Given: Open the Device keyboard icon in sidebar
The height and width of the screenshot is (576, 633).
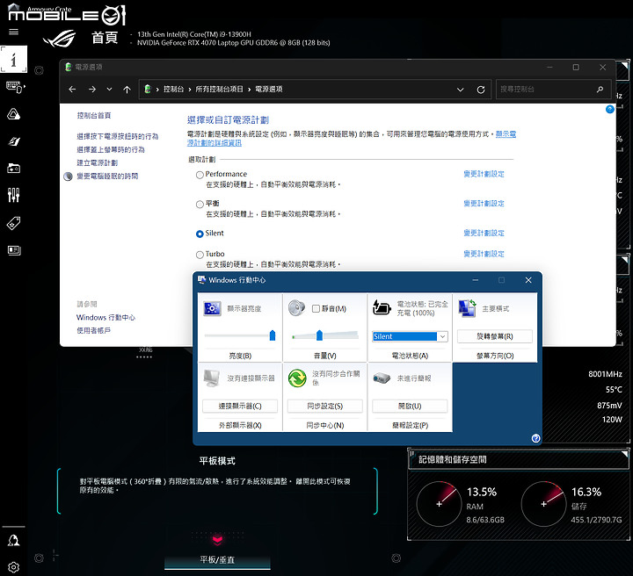Looking at the screenshot, I should pyautogui.click(x=15, y=87).
